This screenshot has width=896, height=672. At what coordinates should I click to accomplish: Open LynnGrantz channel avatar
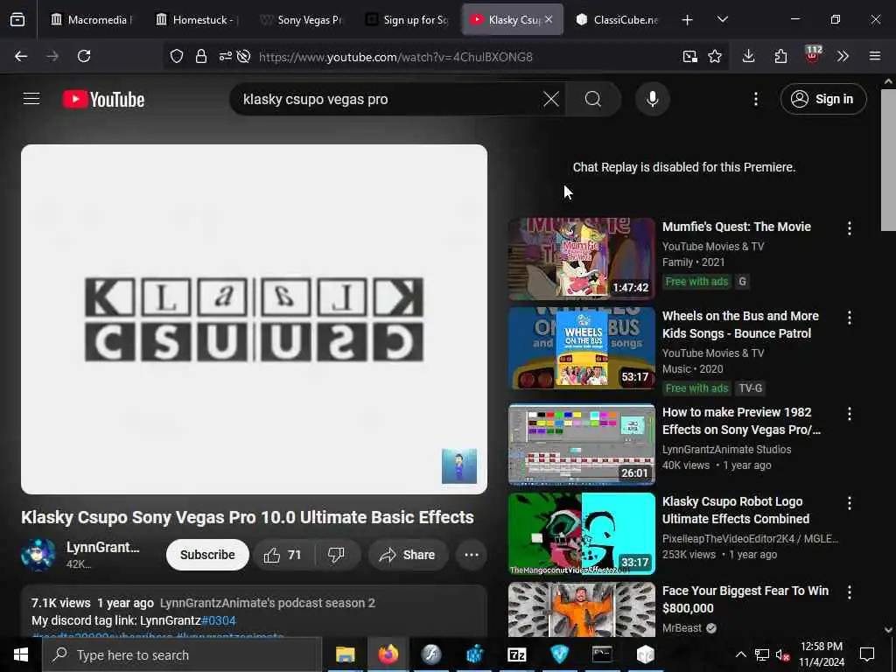(x=38, y=554)
